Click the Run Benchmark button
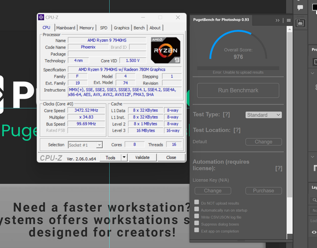 tap(238, 91)
